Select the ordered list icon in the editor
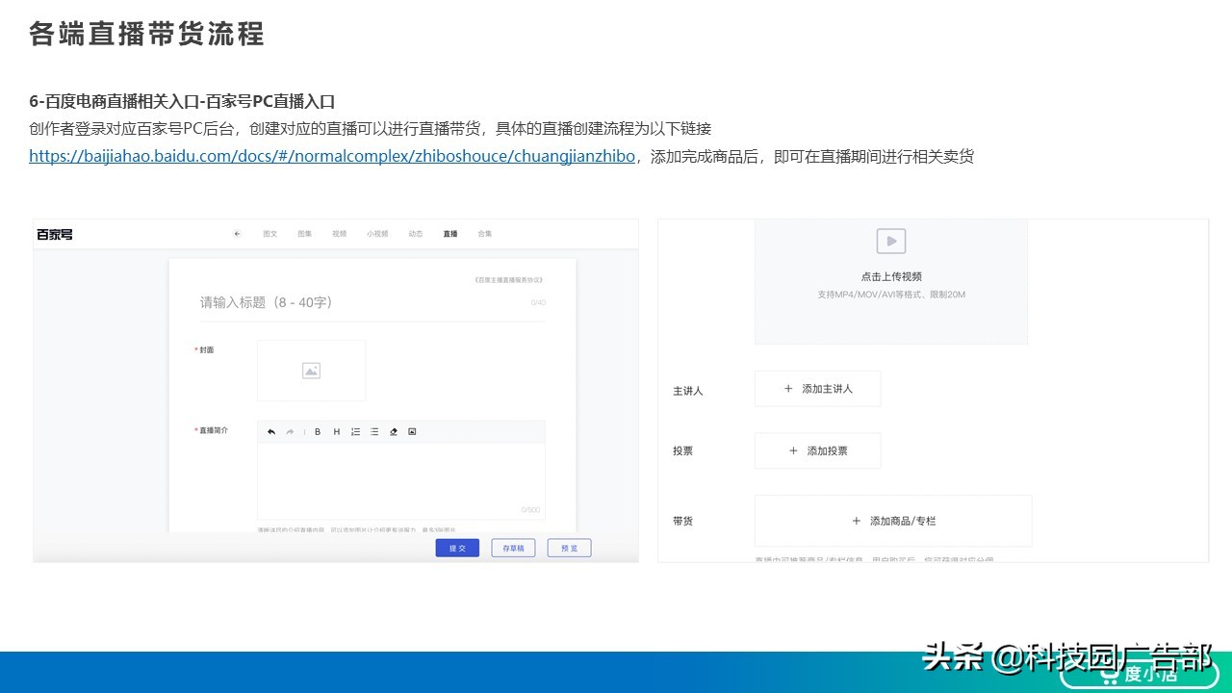The width and height of the screenshot is (1232, 693). point(355,432)
